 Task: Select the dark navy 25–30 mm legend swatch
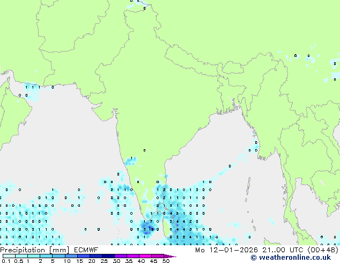coord(108,256)
